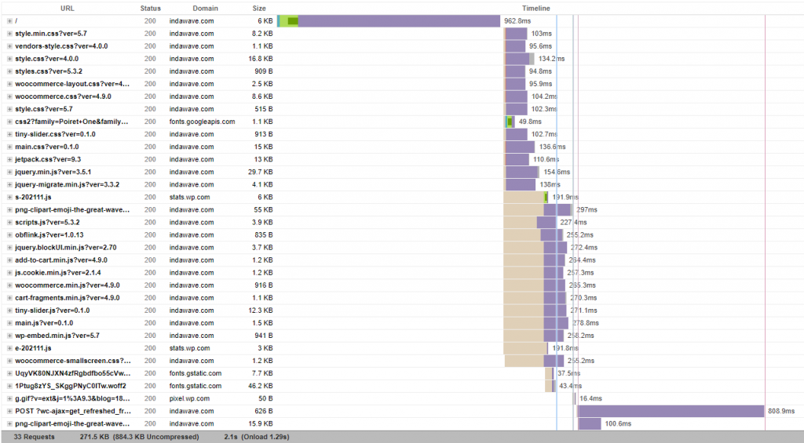Expand the jetpack.css?ver=9.3 row
The width and height of the screenshot is (804, 443).
coord(9,159)
